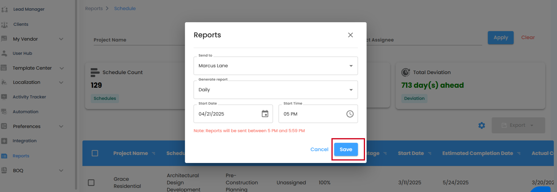Click the Template Center sidebar icon
The image size is (557, 192).
tap(4, 68)
